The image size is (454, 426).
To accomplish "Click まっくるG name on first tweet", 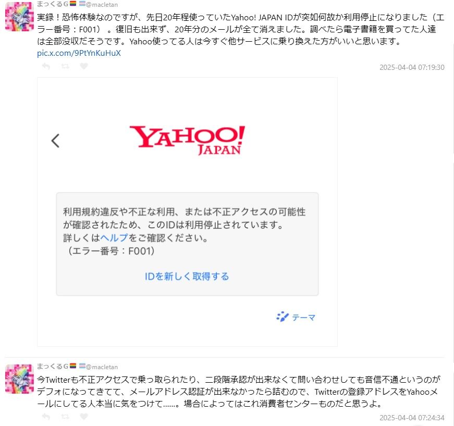I will point(53,4).
